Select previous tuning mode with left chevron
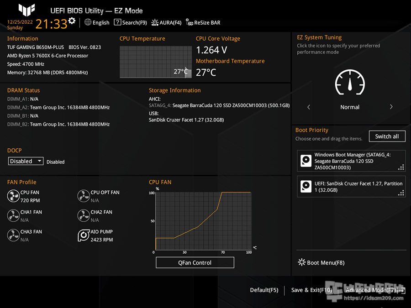 pos(309,107)
